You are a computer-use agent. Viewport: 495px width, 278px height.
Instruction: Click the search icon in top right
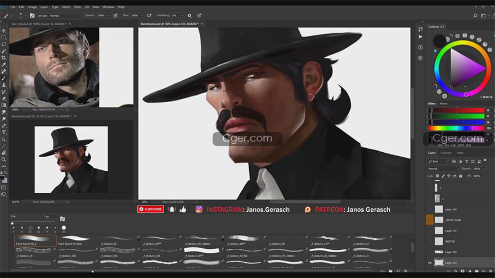point(475,16)
